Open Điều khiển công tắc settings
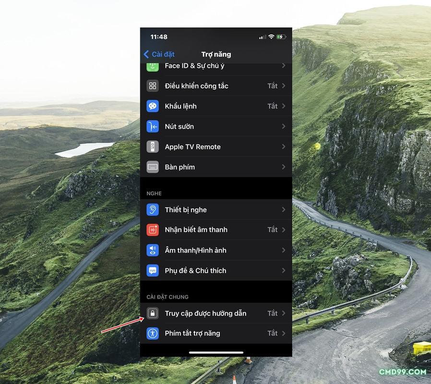The image size is (431, 384). tap(216, 86)
